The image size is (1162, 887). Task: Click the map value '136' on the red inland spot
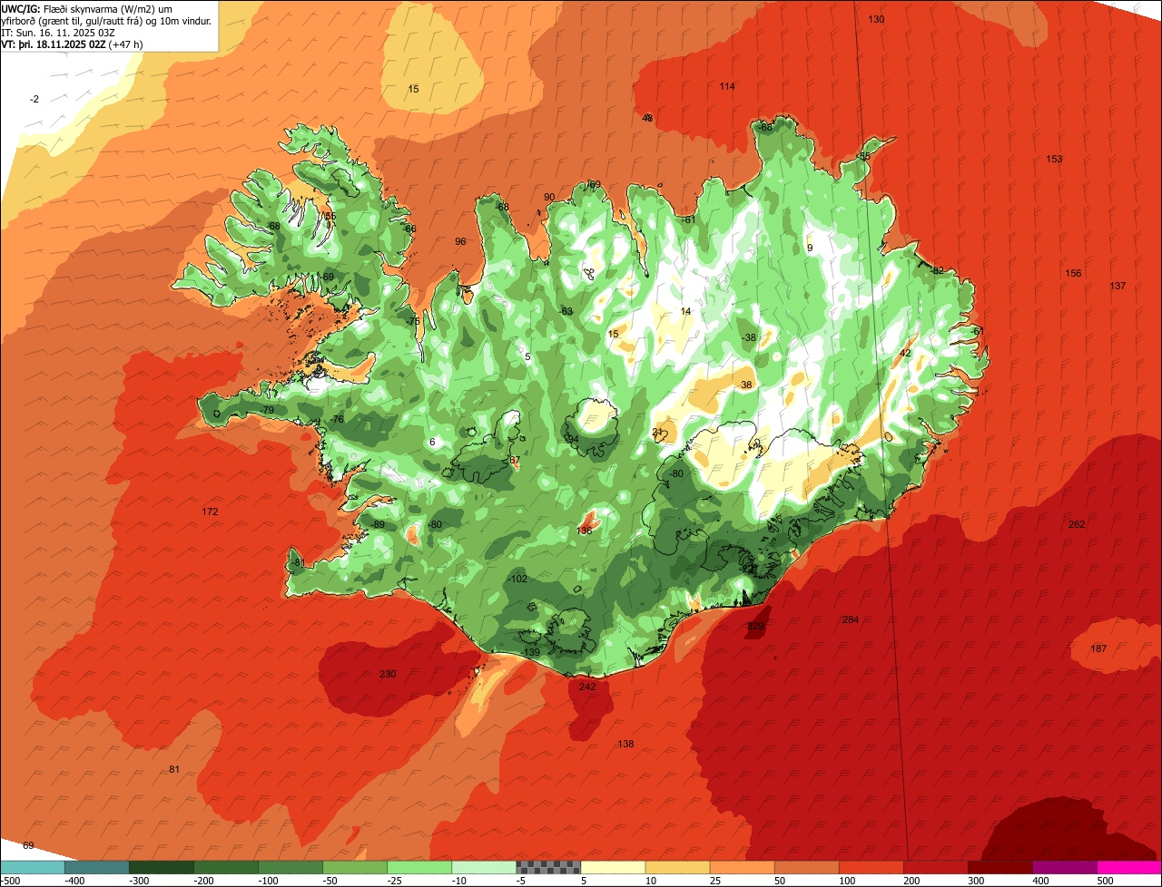(585, 531)
